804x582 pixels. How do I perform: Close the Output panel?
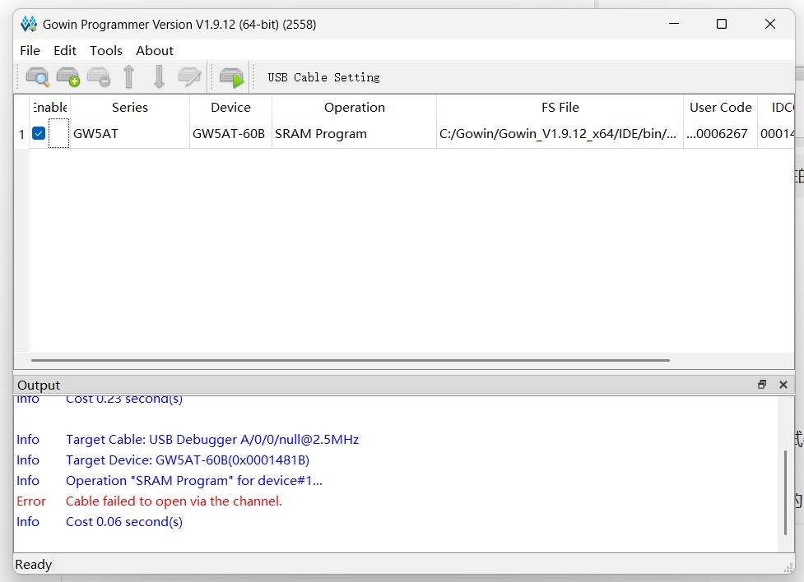[x=783, y=384]
